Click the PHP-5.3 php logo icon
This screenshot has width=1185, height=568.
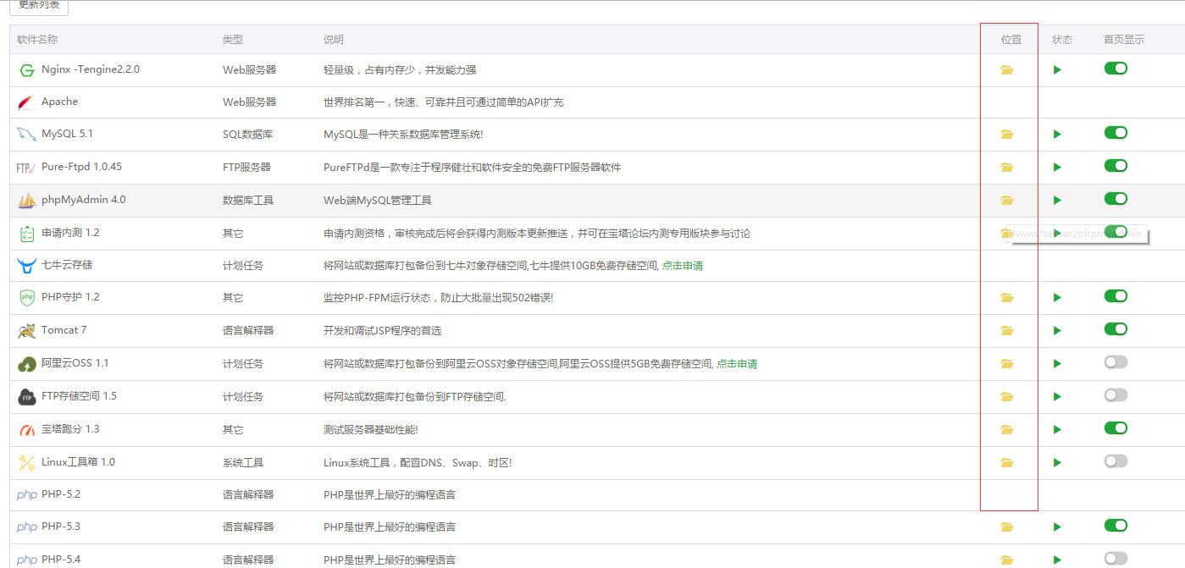(26, 527)
